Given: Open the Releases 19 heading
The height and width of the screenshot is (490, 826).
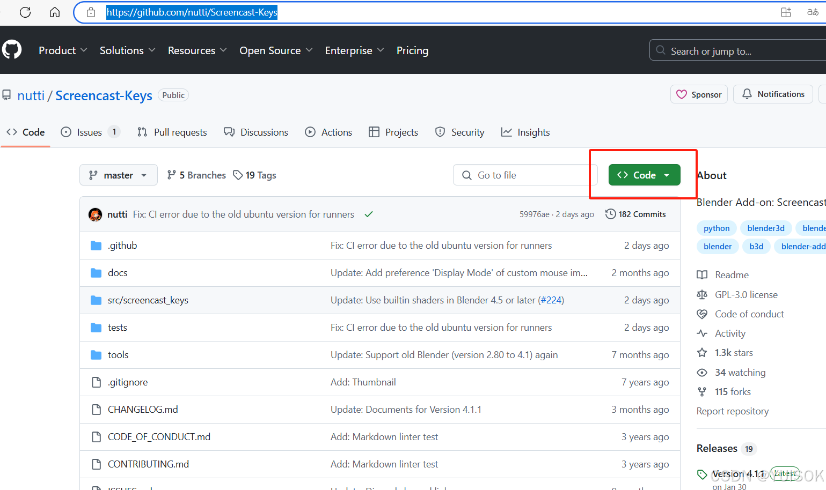Looking at the screenshot, I should point(726,449).
